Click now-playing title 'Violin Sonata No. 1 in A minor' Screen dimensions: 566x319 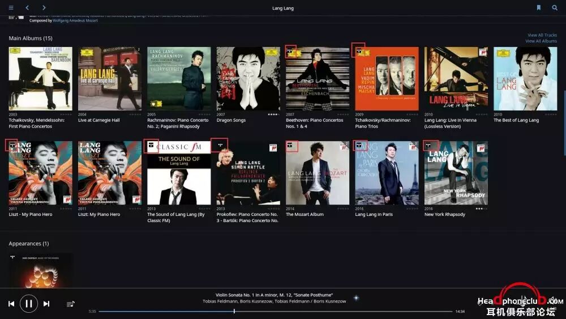(275, 295)
